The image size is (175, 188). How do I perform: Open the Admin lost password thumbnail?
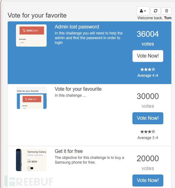click(31, 35)
